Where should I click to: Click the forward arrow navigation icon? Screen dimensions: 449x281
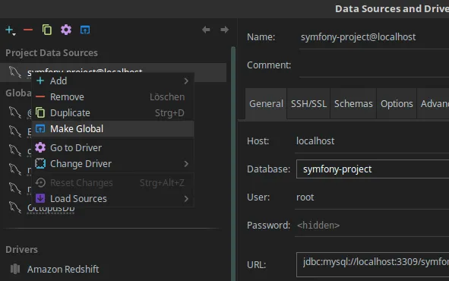(x=225, y=30)
